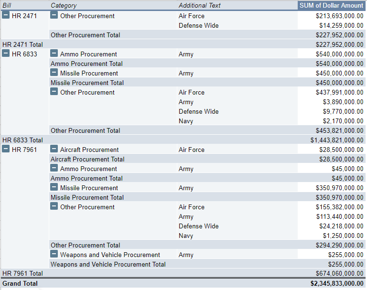The image size is (367, 290).
Task: Collapse Aircraft Procurement under HR 7961
Action: tap(54, 149)
